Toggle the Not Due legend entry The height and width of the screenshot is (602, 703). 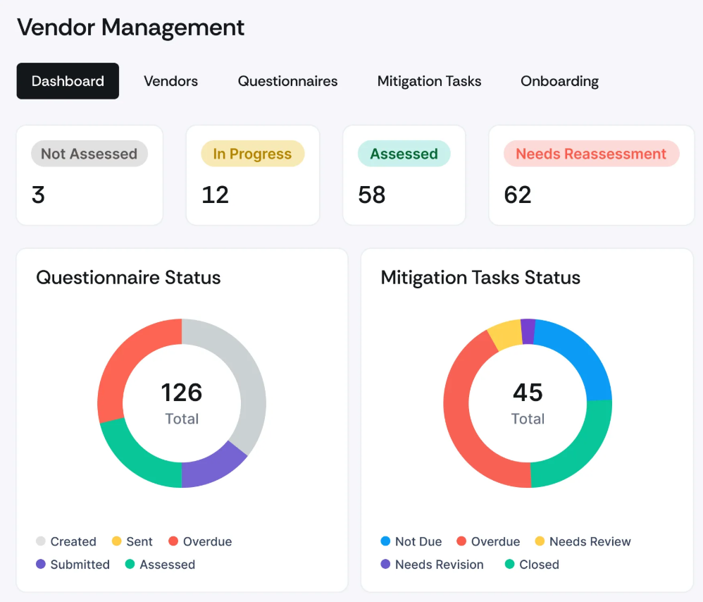(411, 541)
